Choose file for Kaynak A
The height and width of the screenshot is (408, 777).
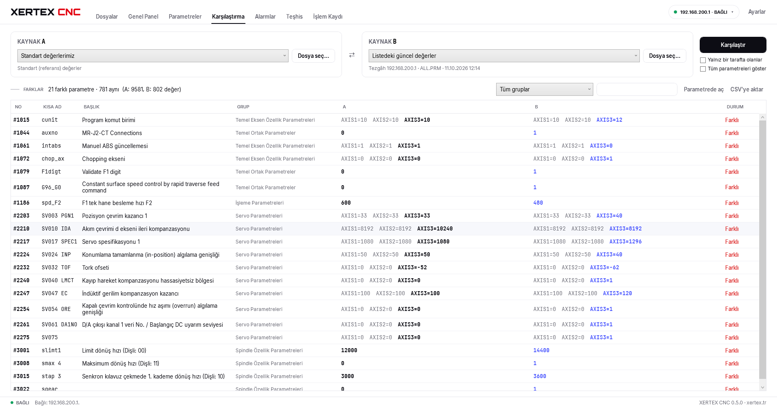[x=313, y=56]
